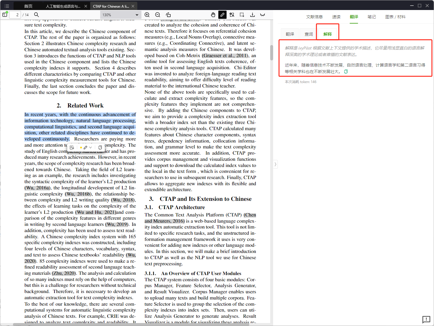The height and width of the screenshot is (326, 434).
Task: Click the '/ 14' total page count
Action: click(x=26, y=15)
